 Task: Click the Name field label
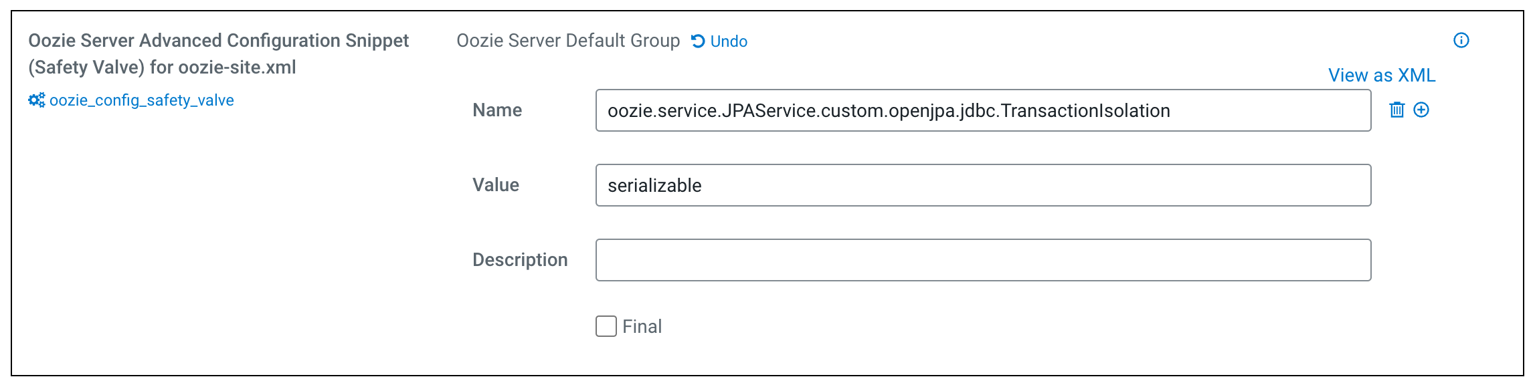pyautogui.click(x=497, y=110)
